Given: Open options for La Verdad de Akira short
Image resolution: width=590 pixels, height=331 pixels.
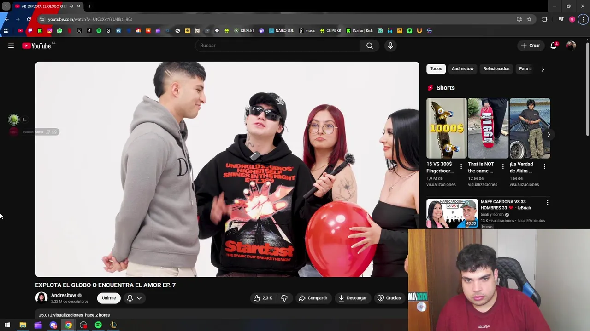Looking at the screenshot, I should [x=544, y=167].
